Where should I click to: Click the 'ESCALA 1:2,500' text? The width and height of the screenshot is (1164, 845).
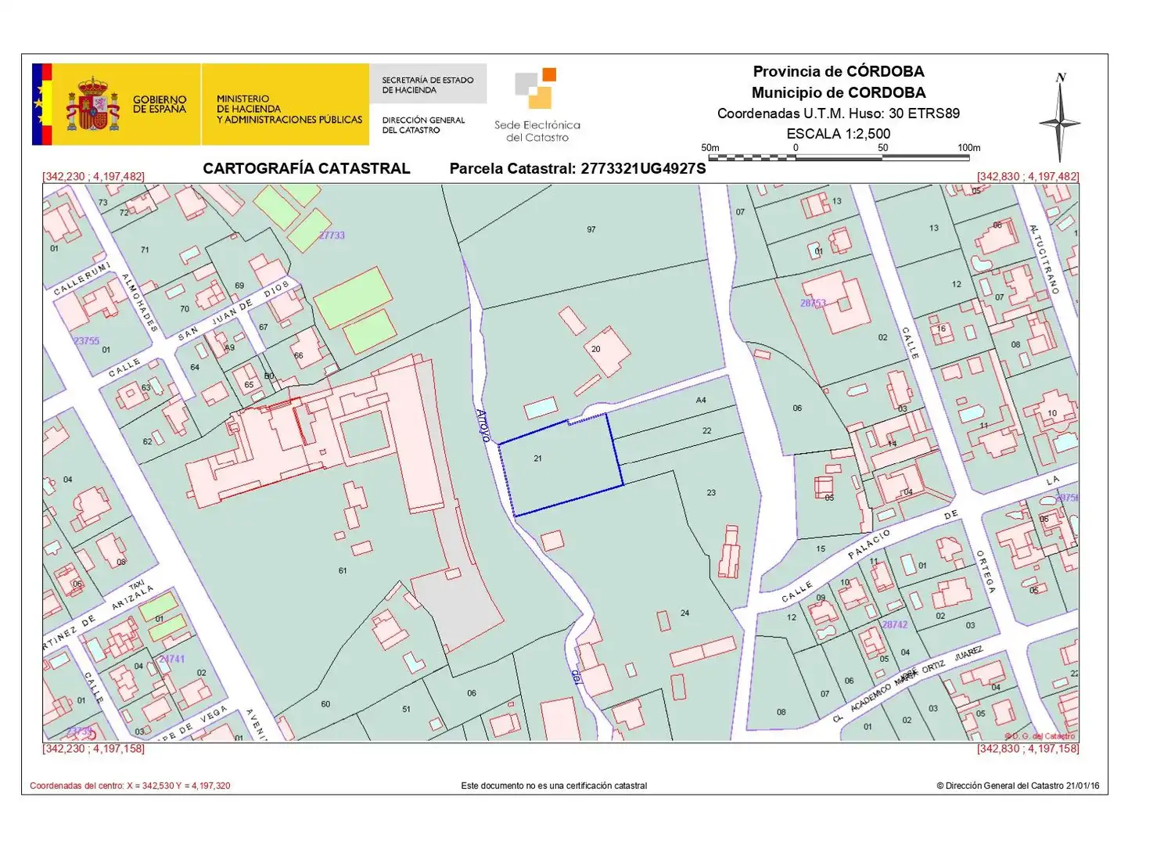click(x=839, y=134)
